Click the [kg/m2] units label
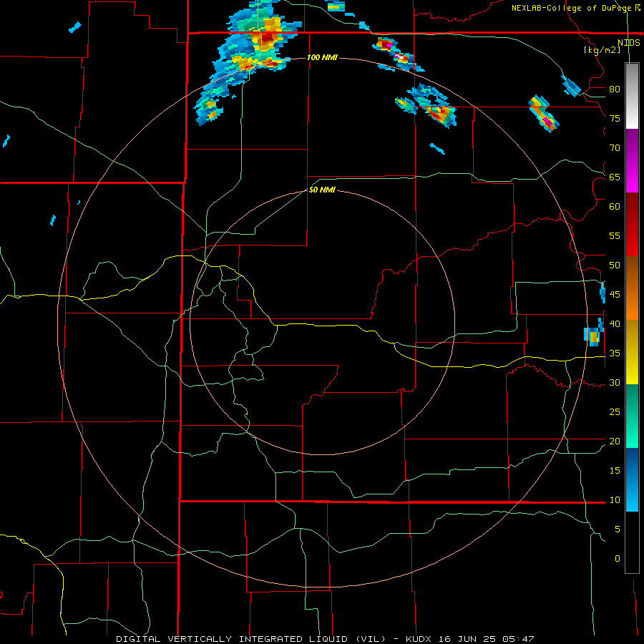The image size is (644, 644). pyautogui.click(x=602, y=50)
